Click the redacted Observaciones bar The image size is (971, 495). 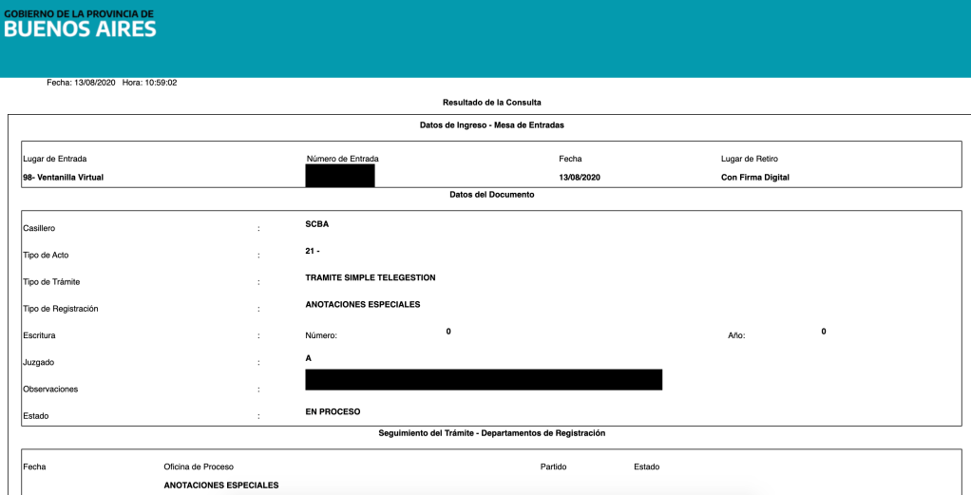pos(483,380)
